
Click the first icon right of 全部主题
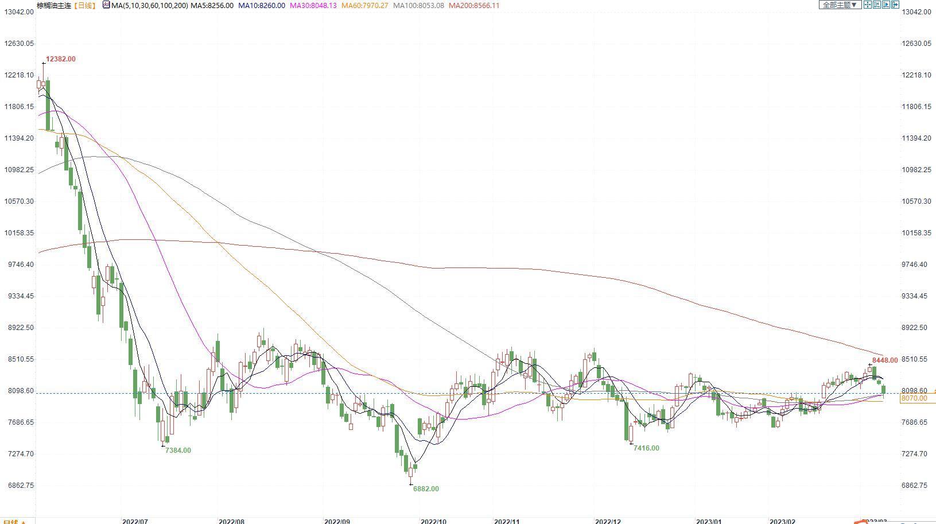click(x=868, y=5)
